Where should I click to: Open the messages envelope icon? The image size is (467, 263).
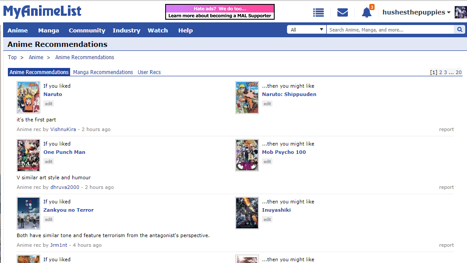point(343,13)
